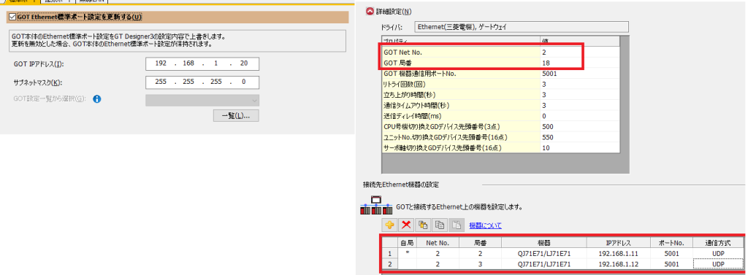Click the 立ち上がり時間(秒) property row
Image resolution: width=748 pixels, height=275 pixels.
pyautogui.click(x=500, y=95)
